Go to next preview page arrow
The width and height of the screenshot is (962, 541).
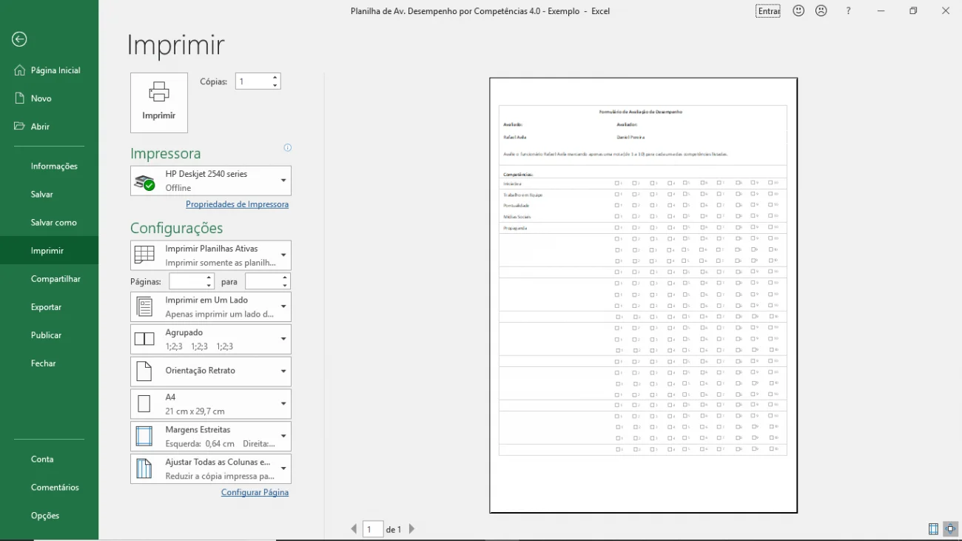pyautogui.click(x=412, y=529)
